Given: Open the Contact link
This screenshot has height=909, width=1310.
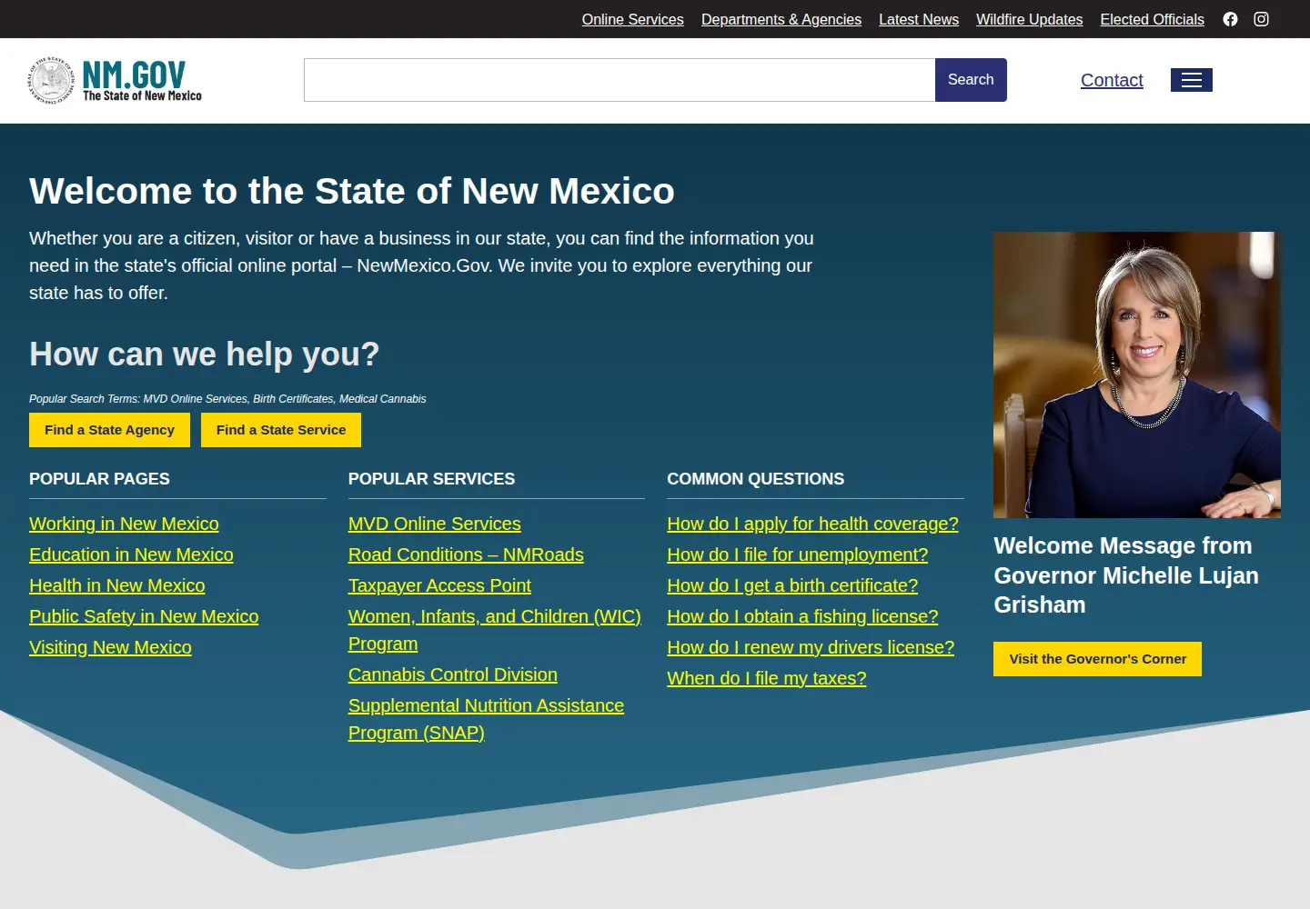Looking at the screenshot, I should tap(1112, 80).
